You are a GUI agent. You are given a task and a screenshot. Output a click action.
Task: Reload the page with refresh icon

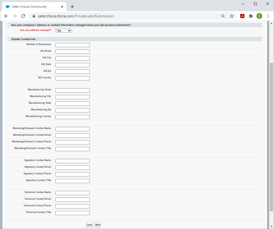[x=23, y=16]
